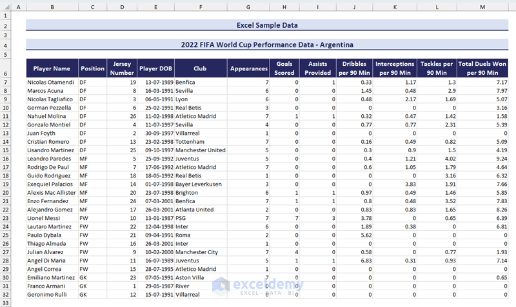Viewport: 516px width, 307px height.
Task: Select the 'Leandro Paredes' cell
Action: pos(52,159)
